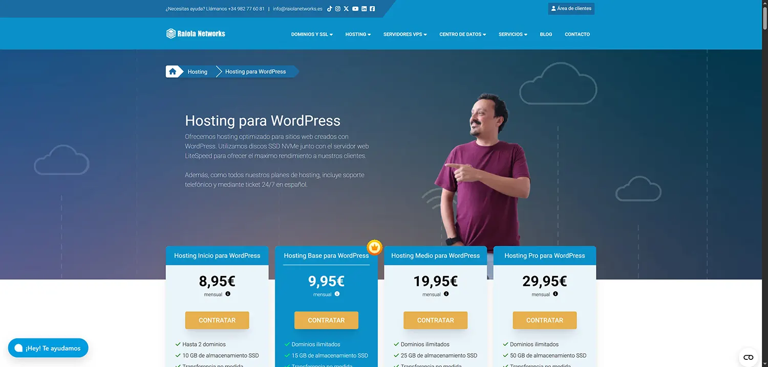Screen dimensions: 768x367
Task: Click the X (Twitter) social icon
Action: click(x=346, y=8)
